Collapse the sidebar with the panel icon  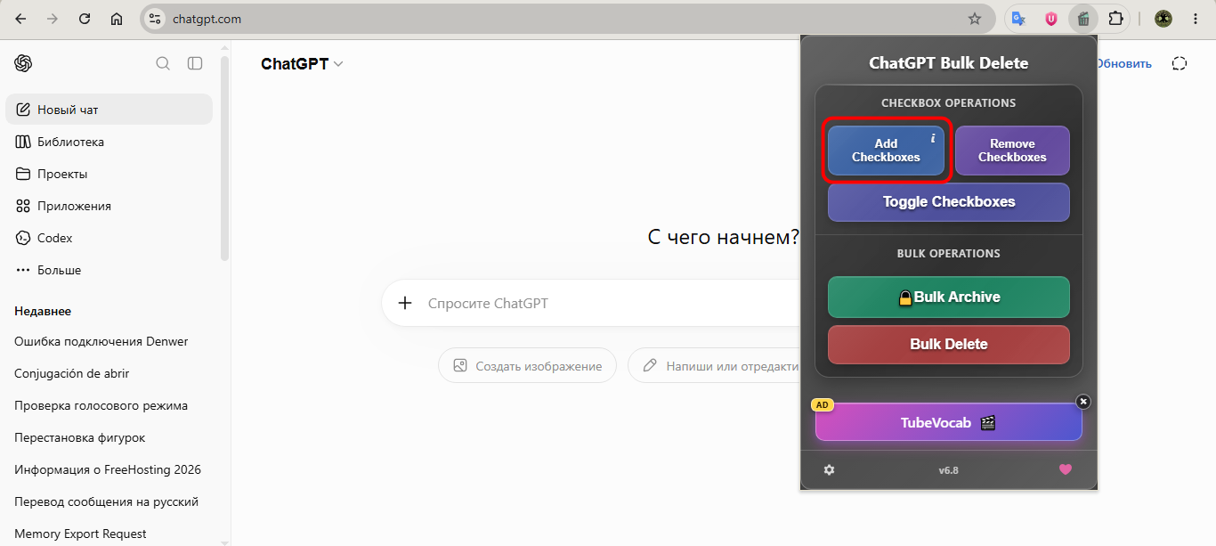pyautogui.click(x=195, y=63)
